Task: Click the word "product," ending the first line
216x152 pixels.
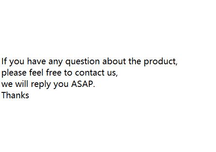Action: click(160, 62)
